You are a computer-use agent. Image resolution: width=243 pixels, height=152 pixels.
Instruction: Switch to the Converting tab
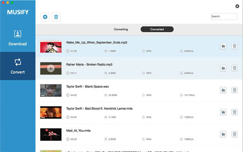pyautogui.click(x=121, y=29)
